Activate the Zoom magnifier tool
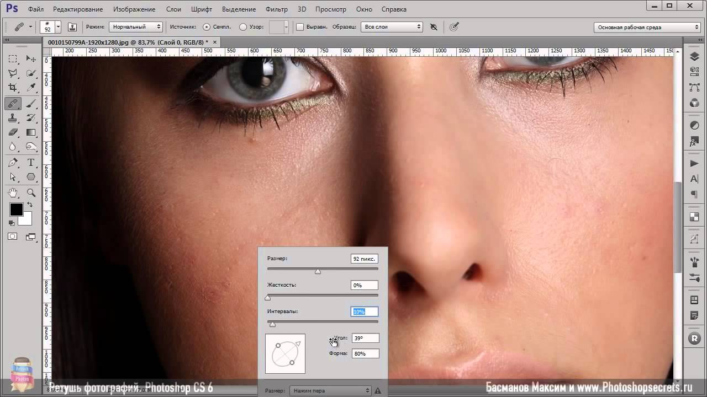The width and height of the screenshot is (707, 397). click(31, 192)
